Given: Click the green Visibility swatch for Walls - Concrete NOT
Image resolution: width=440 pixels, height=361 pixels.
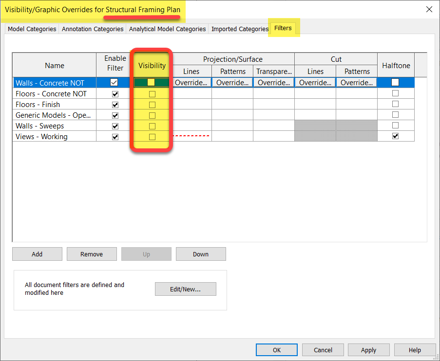Looking at the screenshot, I should click(x=151, y=82).
